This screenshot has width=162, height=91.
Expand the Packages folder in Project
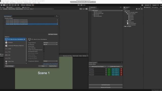pyautogui.click(x=124, y=26)
